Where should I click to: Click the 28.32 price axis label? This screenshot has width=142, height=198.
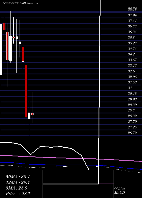coord(132,116)
